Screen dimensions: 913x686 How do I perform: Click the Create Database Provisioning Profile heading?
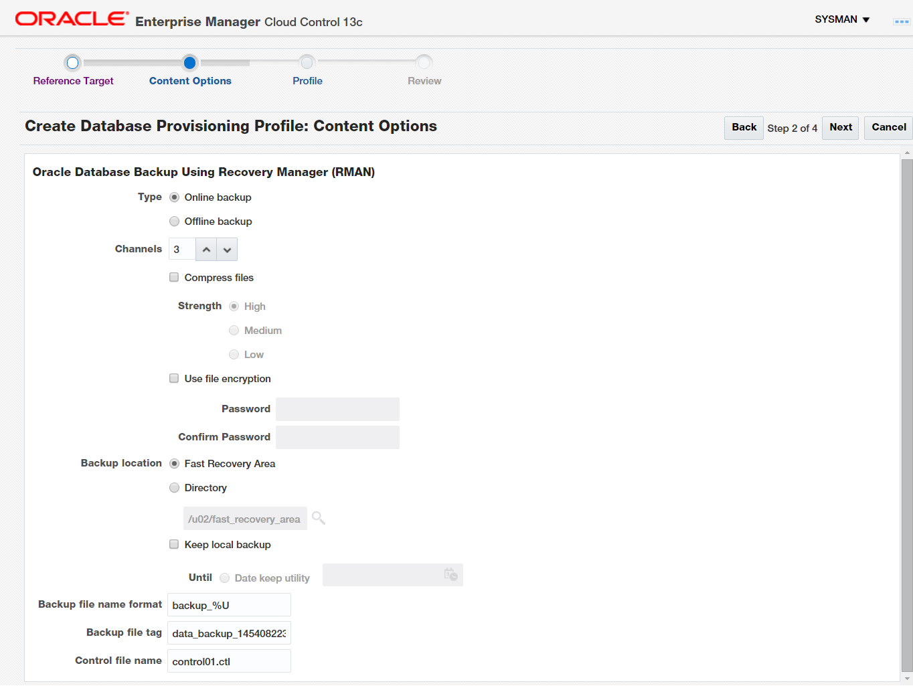tap(231, 126)
